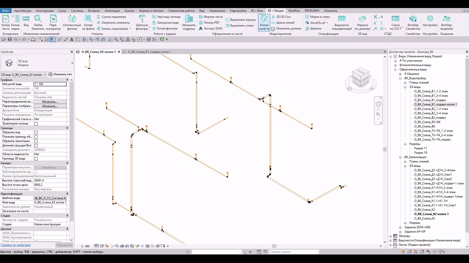Viewport: 469px width, 263px height.
Task: Enable Дальняя секущая Вкл checkbox
Action: 36,146
